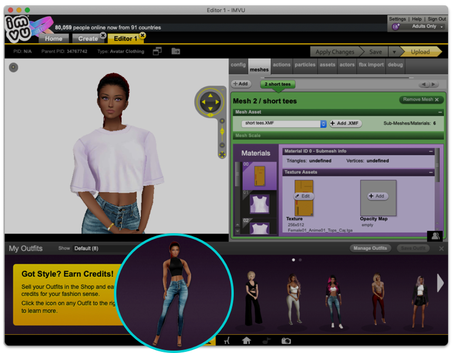
Task: Click the avatar silhouette icon at panel corner
Action: (x=435, y=236)
